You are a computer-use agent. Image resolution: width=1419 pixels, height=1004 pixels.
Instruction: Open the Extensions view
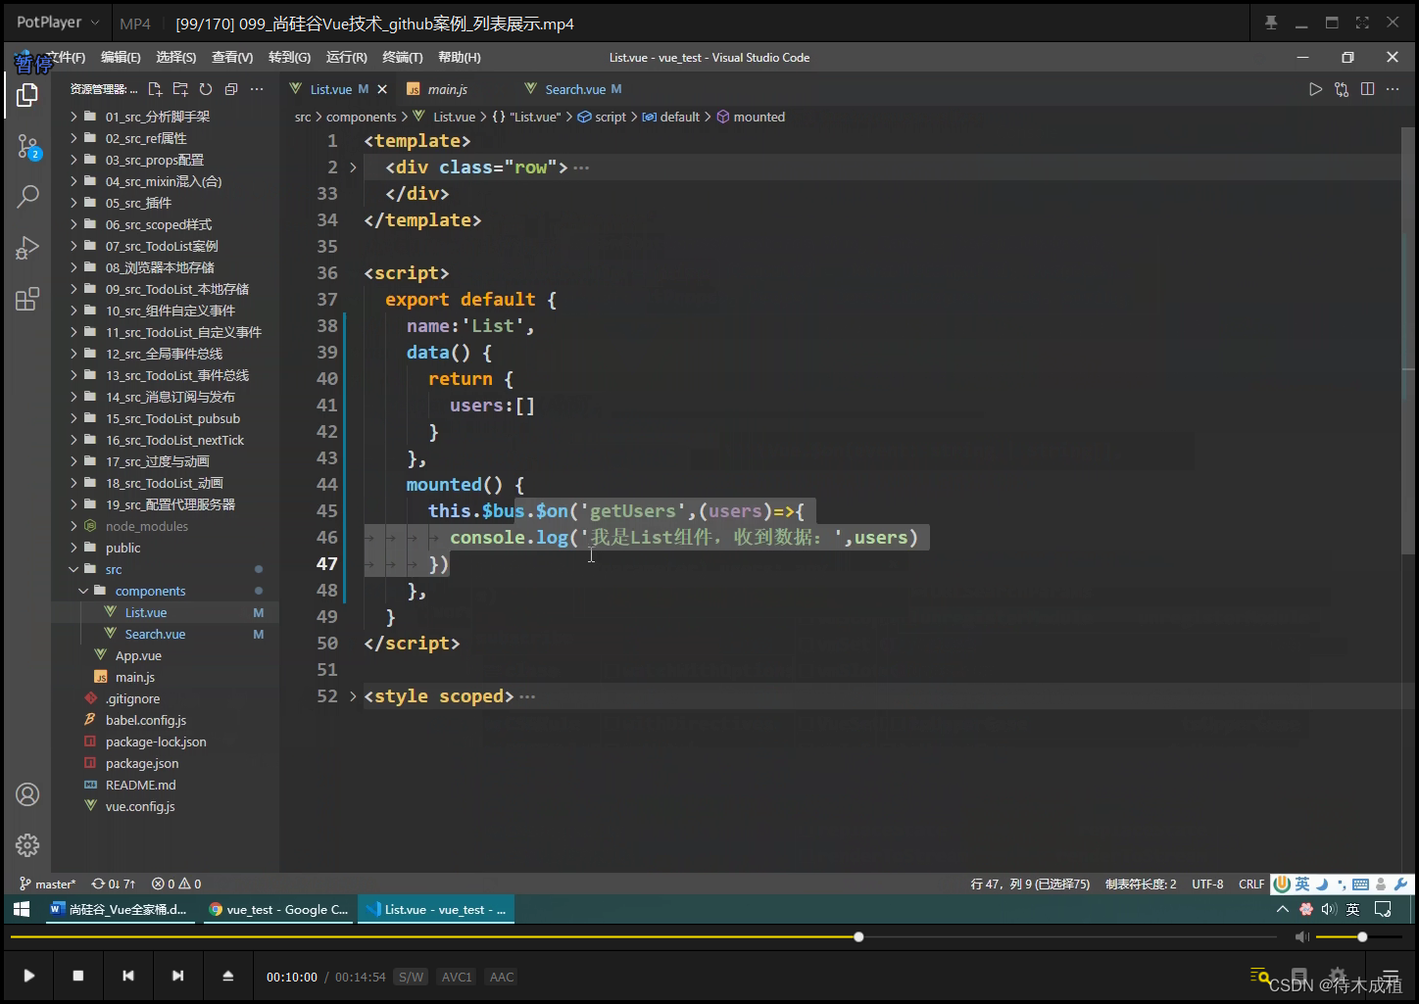[27, 299]
